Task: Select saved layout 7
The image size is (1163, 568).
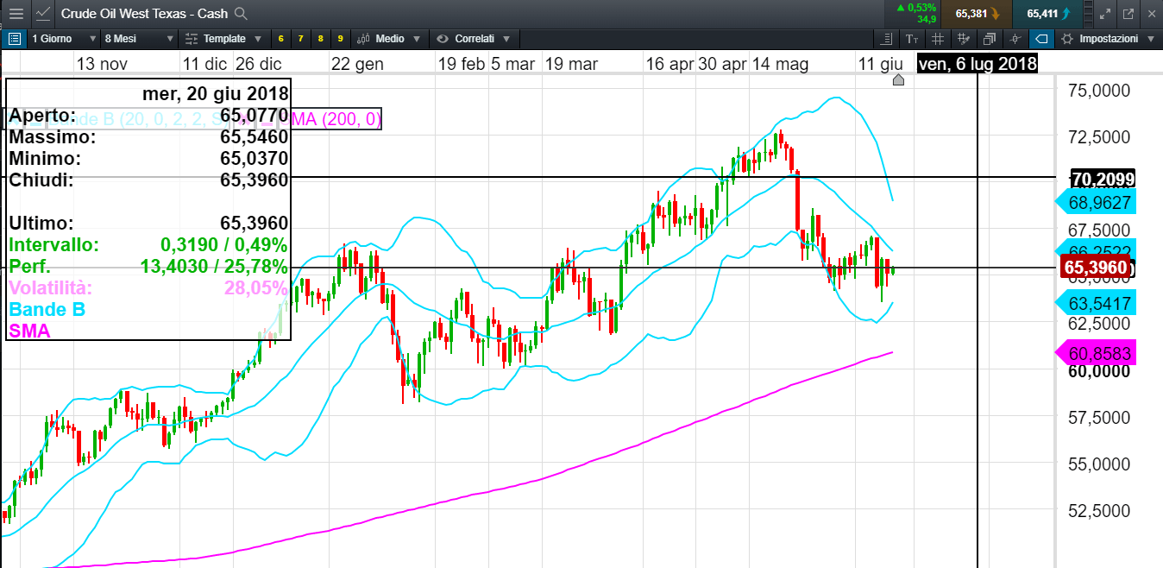Action: pyautogui.click(x=300, y=39)
